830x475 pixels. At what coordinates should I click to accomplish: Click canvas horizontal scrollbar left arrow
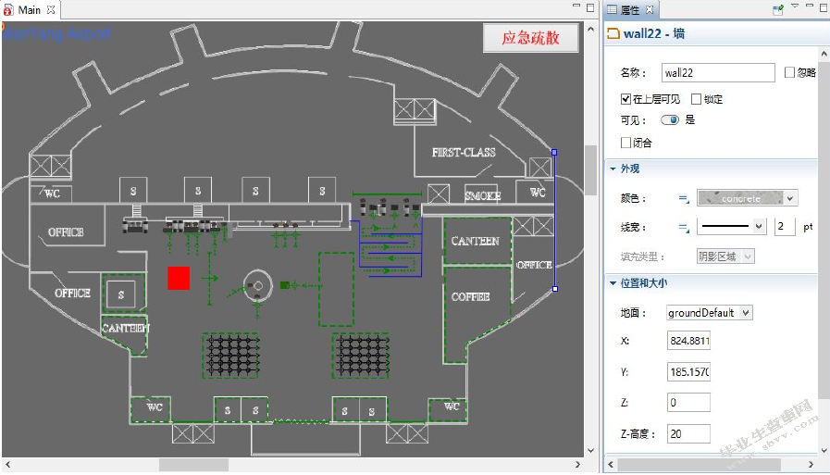point(8,465)
